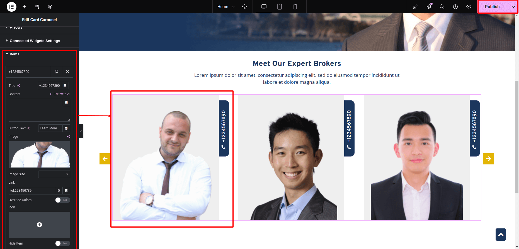Open the finder search icon
The width and height of the screenshot is (519, 249).
442,7
